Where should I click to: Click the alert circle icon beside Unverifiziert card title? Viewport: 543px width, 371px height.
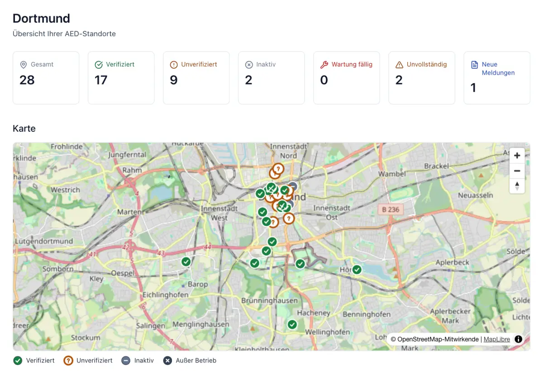click(x=174, y=65)
